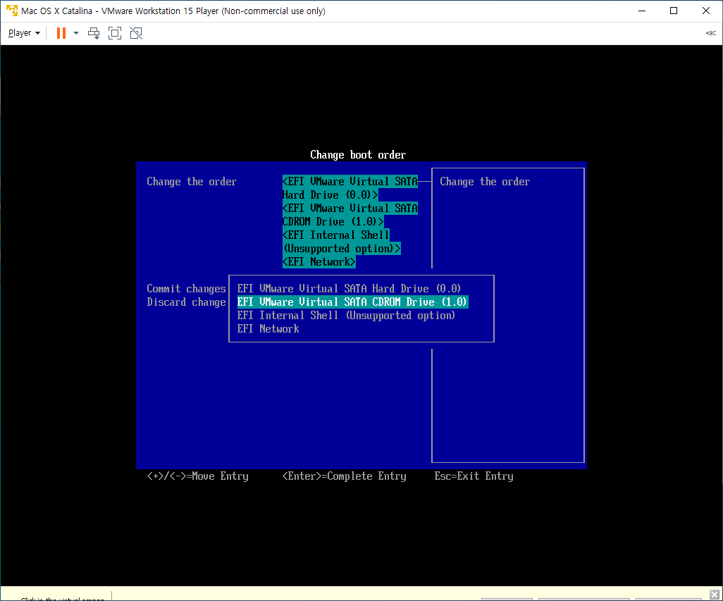Enter full screen mode icon
This screenshot has height=601, width=723.
114,33
